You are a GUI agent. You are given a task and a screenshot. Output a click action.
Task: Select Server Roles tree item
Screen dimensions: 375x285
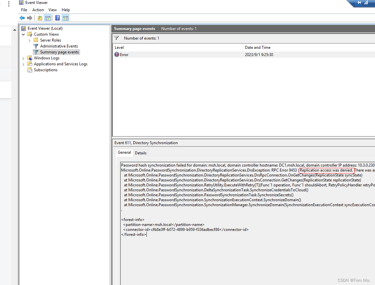tap(51, 40)
